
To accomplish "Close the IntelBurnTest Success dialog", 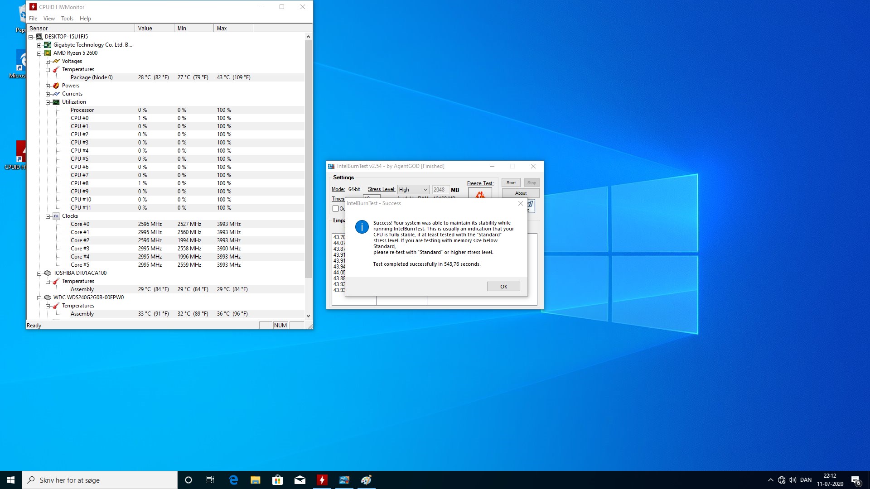I will click(x=521, y=203).
